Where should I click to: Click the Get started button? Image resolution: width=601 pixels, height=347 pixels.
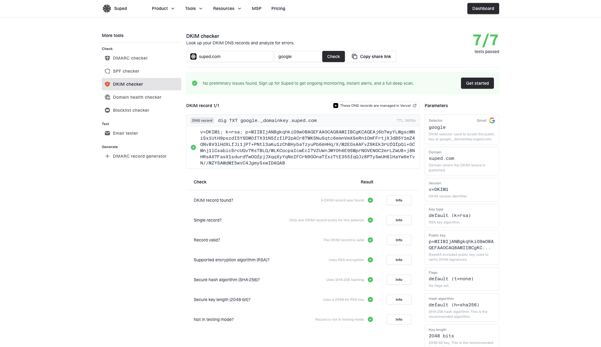click(477, 83)
